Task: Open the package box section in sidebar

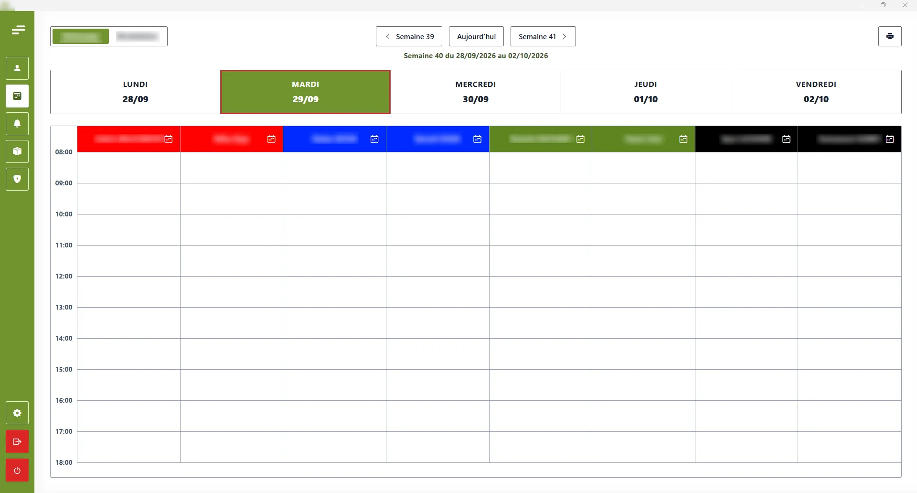Action: pyautogui.click(x=17, y=151)
